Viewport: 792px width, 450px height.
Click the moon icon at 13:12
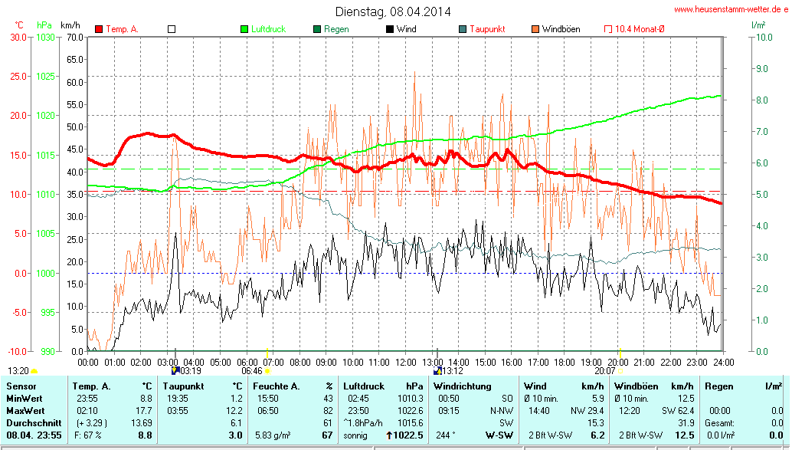coord(437,370)
